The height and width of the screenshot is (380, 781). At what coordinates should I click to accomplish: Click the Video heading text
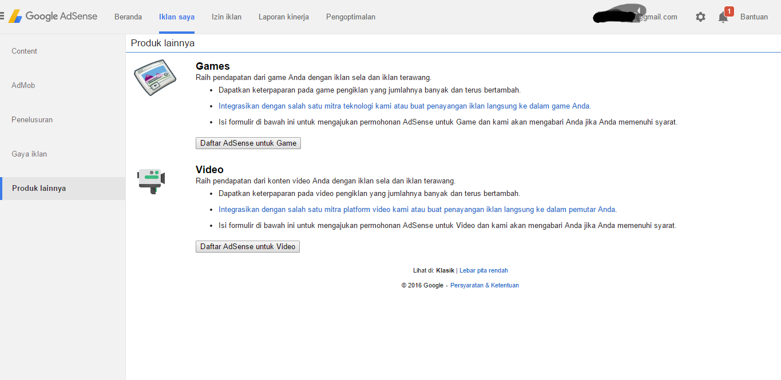click(x=209, y=170)
